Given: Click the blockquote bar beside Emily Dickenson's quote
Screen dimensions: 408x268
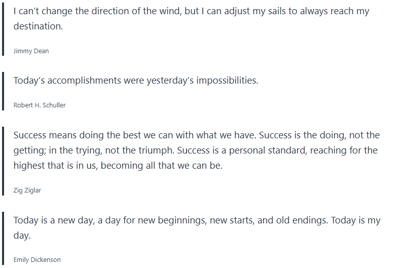Looking at the screenshot, I should pos(3,238).
